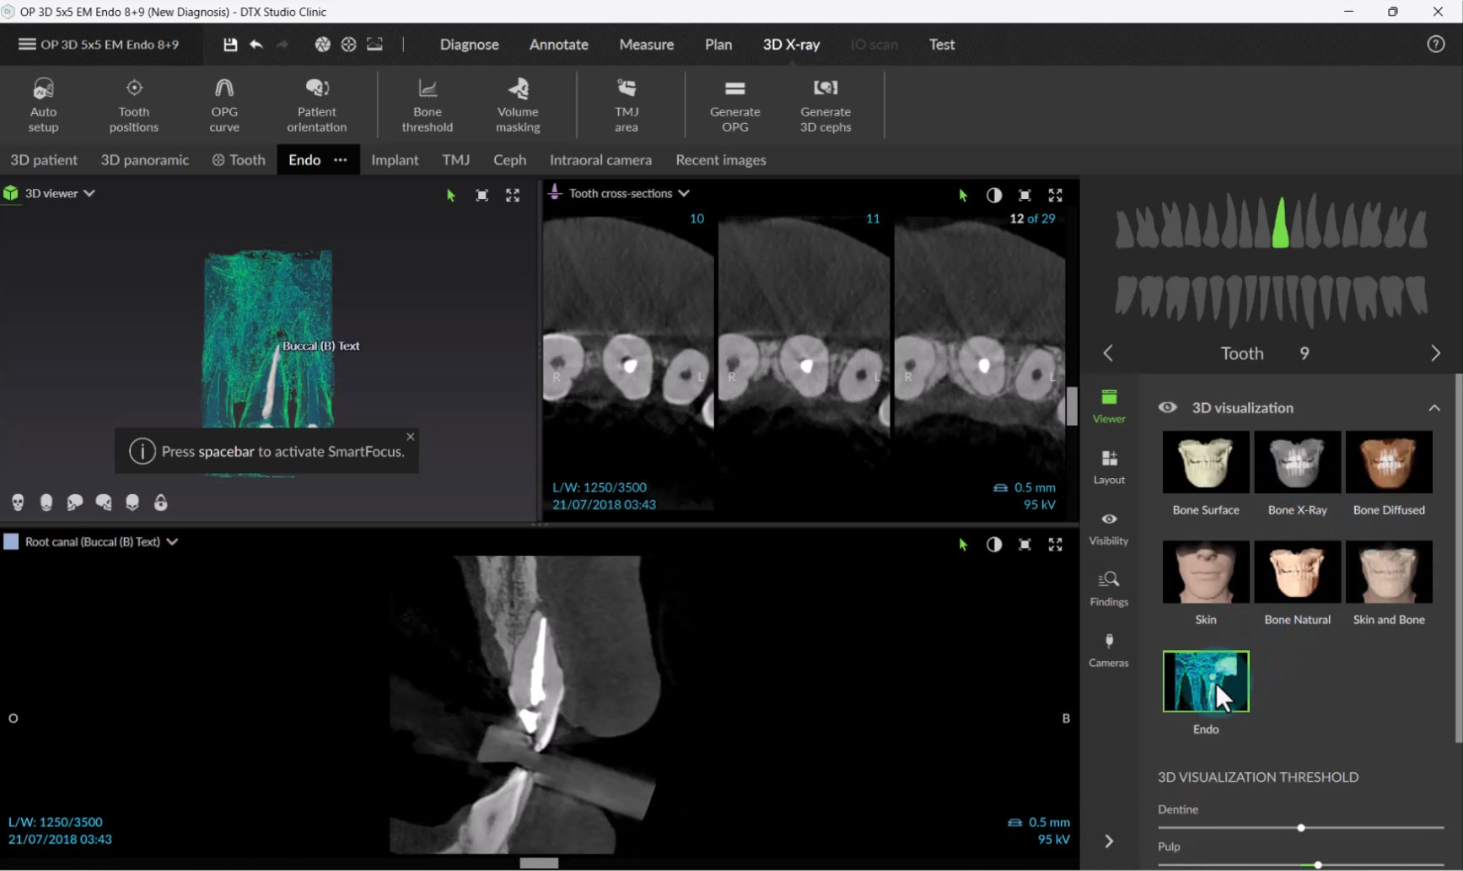
Task: Open the 3D viewer dropdown
Action: (89, 193)
